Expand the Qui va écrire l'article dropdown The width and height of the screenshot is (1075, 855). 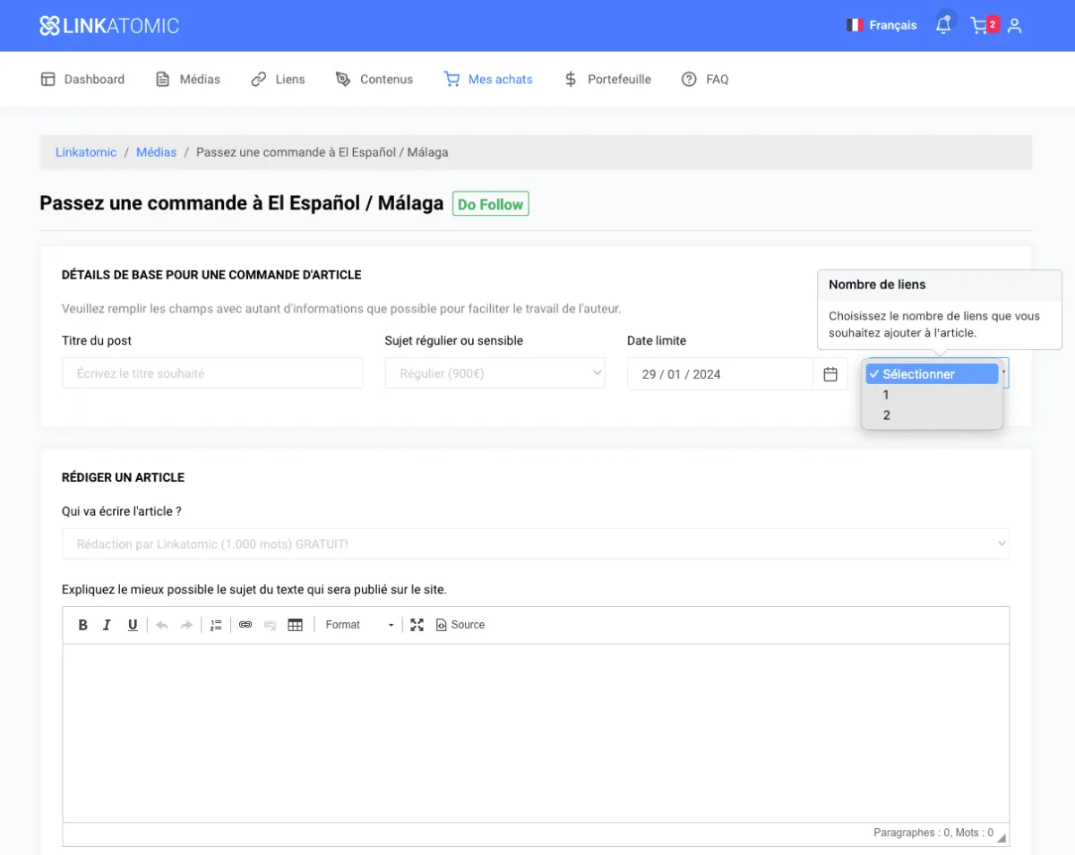point(535,543)
